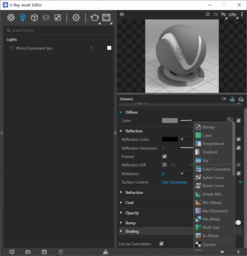This screenshot has width=247, height=256.
Task: Open the Render Elements layers icon
Action: click(46, 17)
